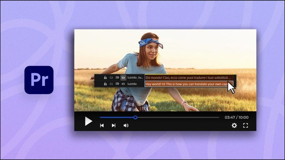Unlock the C2 caption track

(105, 78)
